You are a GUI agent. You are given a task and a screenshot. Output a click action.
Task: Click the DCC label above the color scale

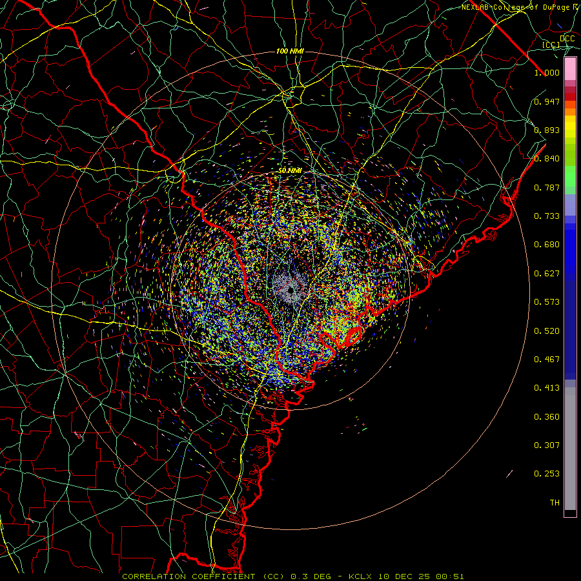567,38
